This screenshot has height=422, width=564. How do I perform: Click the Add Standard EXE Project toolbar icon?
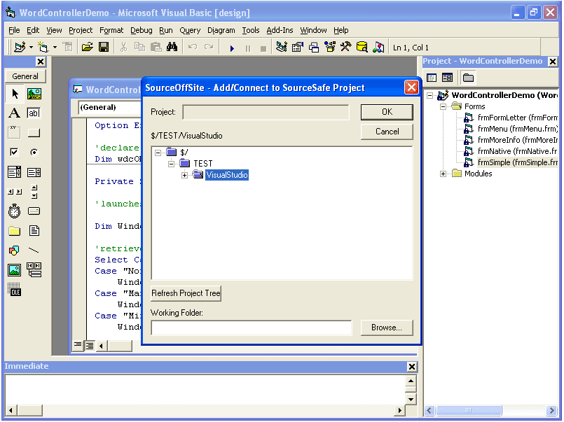[x=20, y=47]
